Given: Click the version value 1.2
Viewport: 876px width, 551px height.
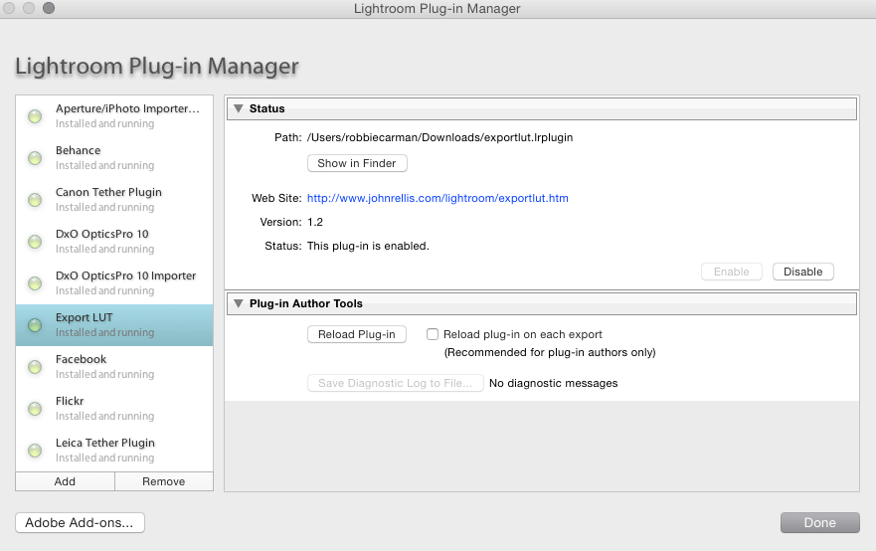Looking at the screenshot, I should click(315, 222).
